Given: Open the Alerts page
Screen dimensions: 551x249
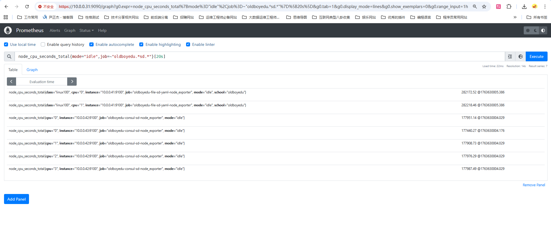Looking at the screenshot, I should pos(55,30).
